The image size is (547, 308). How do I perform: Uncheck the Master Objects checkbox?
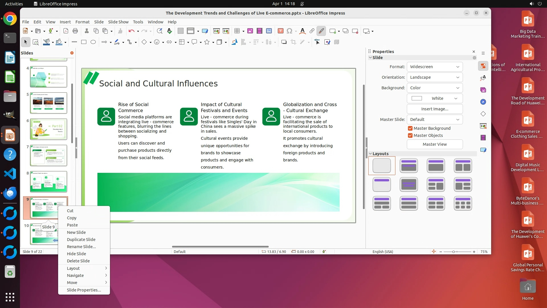tap(410, 135)
